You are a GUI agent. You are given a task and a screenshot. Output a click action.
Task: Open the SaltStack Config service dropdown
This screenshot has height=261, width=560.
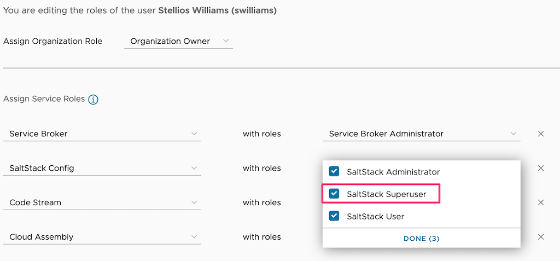tap(102, 168)
